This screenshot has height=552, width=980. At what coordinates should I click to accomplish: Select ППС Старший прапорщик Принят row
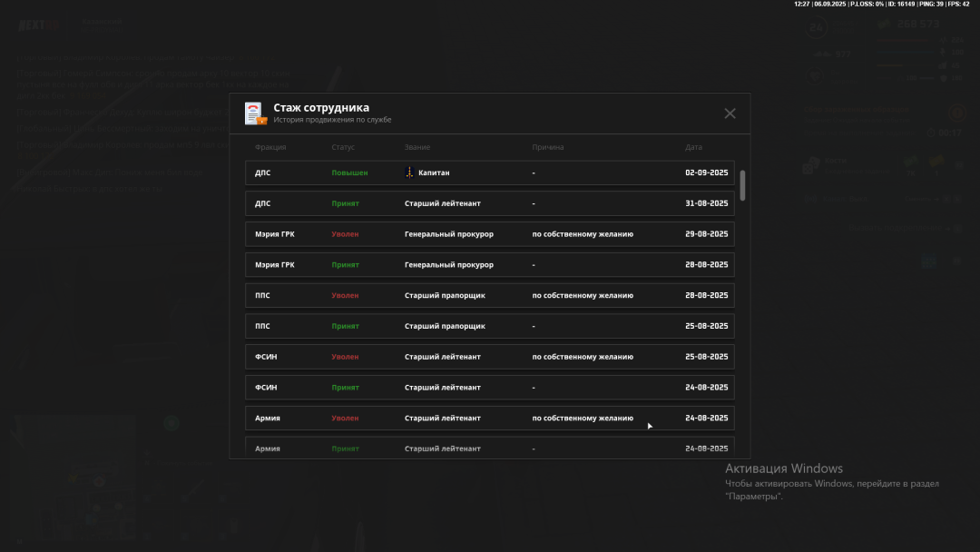tap(489, 326)
